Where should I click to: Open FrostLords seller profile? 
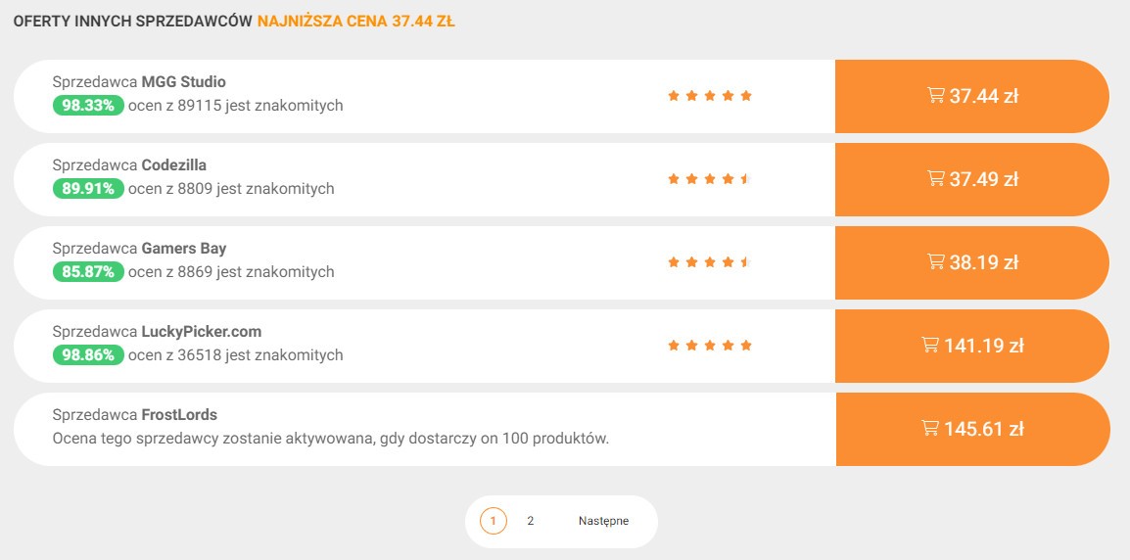click(x=179, y=416)
